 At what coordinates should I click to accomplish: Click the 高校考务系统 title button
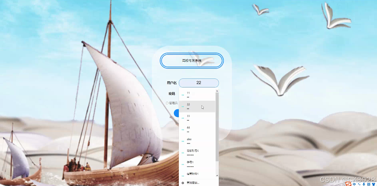click(192, 61)
